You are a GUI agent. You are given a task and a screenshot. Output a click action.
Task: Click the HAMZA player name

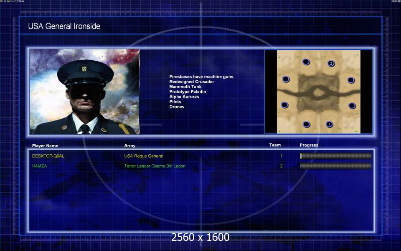39,166
